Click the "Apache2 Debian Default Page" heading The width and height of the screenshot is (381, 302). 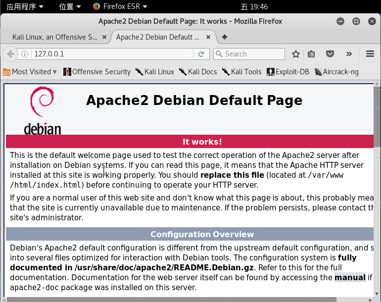[x=194, y=100]
